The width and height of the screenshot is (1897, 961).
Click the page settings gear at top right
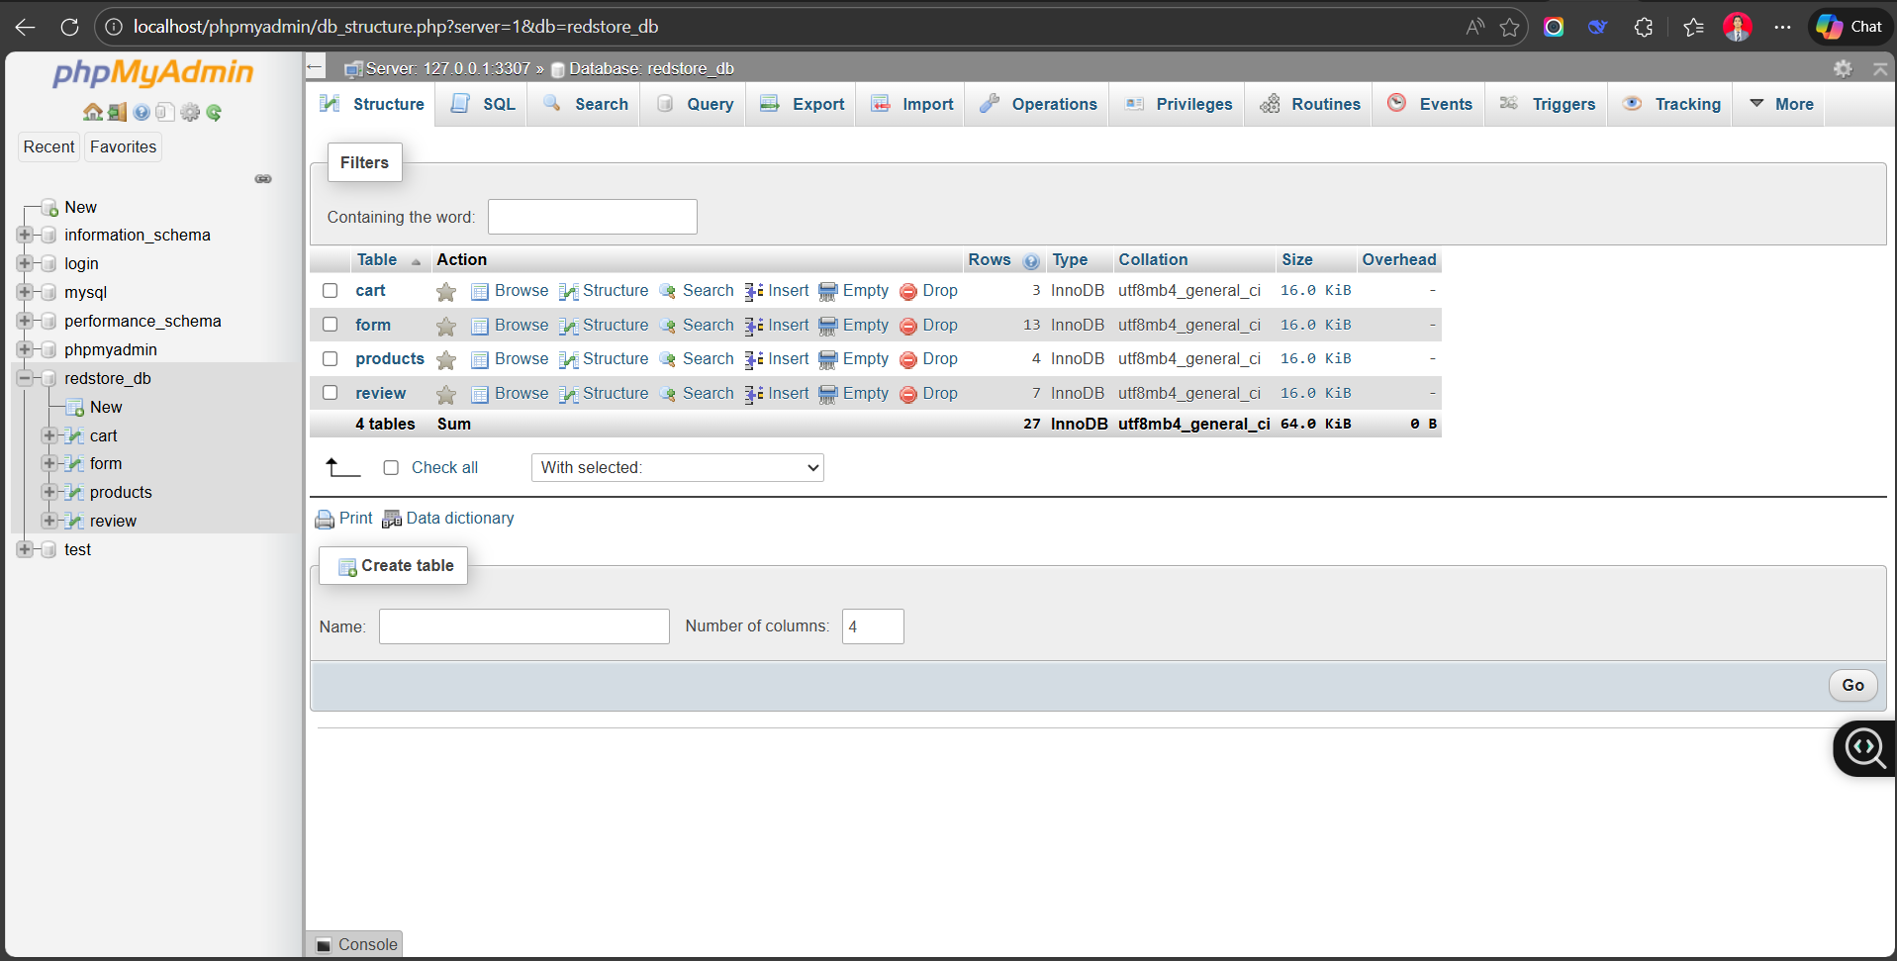tap(1843, 68)
